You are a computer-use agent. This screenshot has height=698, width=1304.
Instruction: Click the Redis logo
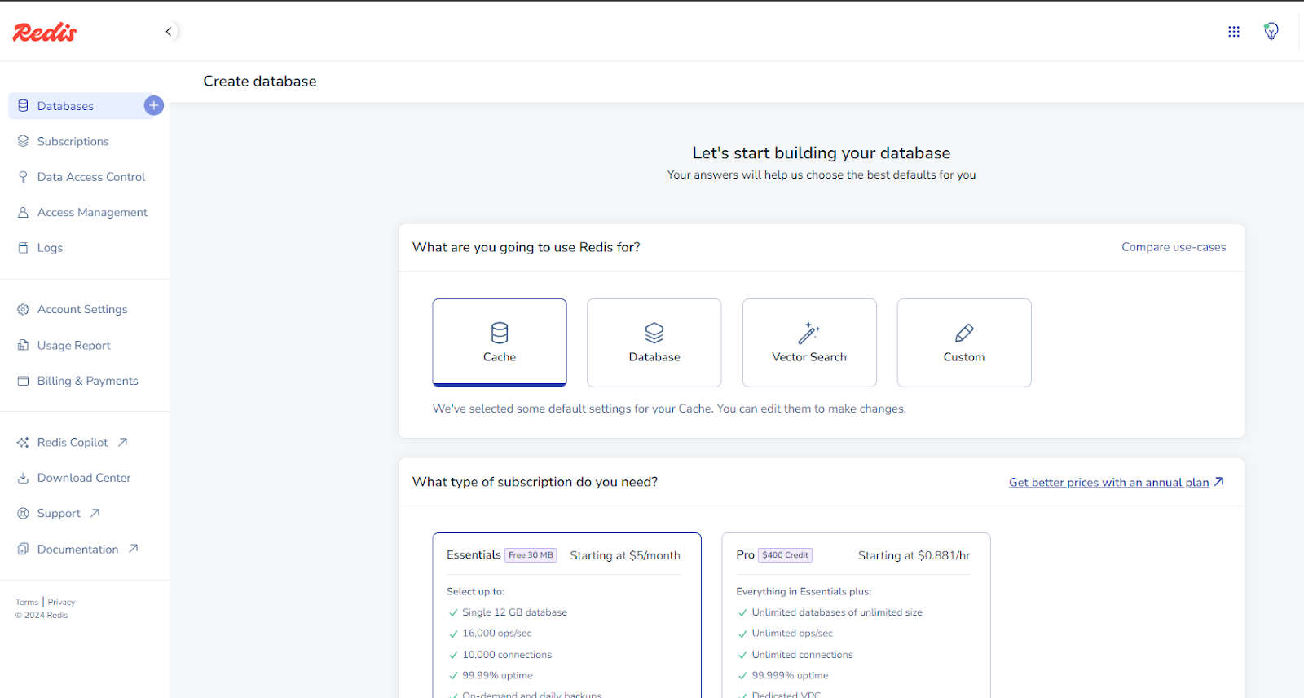(45, 32)
